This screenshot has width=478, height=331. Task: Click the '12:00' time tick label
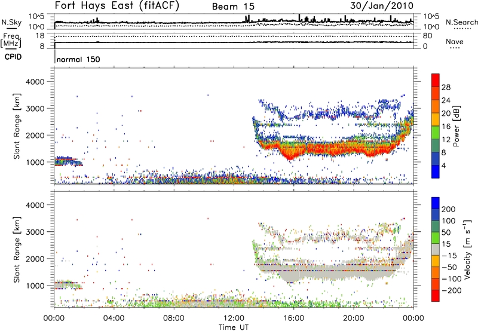[234, 318]
